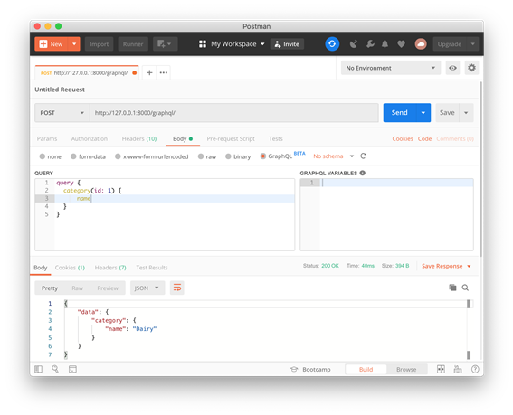Toggle line wrap in response

[x=177, y=288]
